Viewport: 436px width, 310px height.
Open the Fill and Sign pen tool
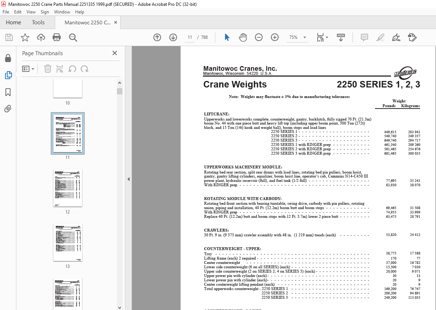click(x=396, y=37)
